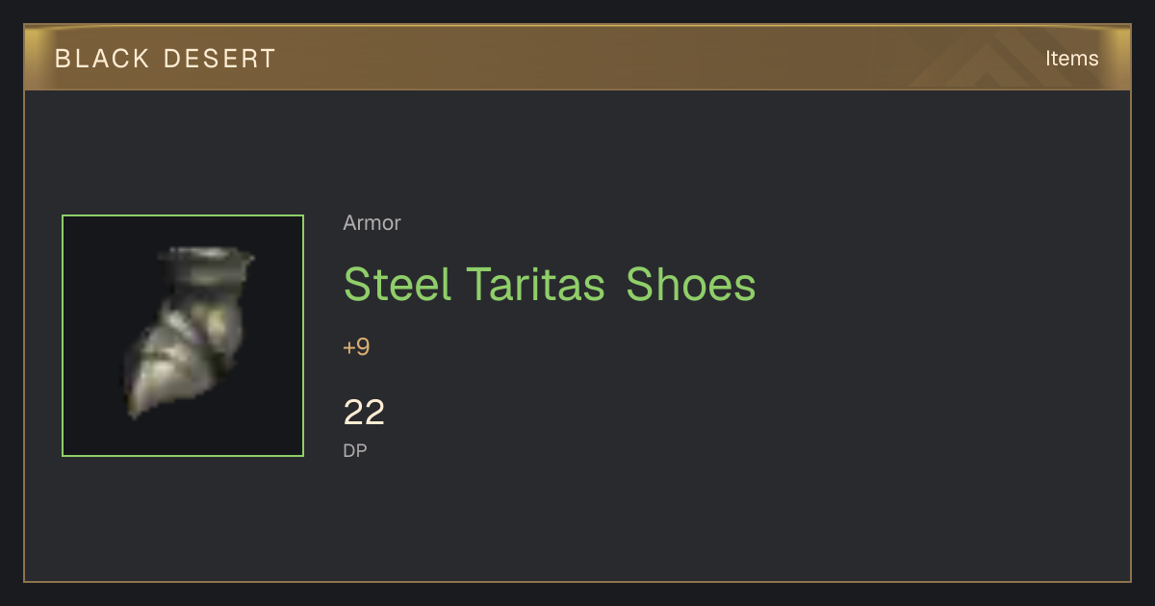Click the green-bordered item thumbnail frame

click(x=183, y=336)
